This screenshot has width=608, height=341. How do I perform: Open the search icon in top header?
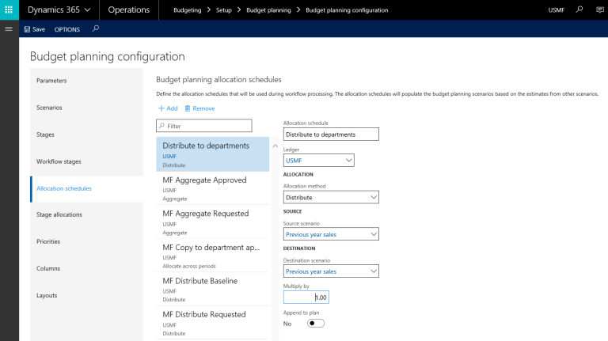point(579,10)
